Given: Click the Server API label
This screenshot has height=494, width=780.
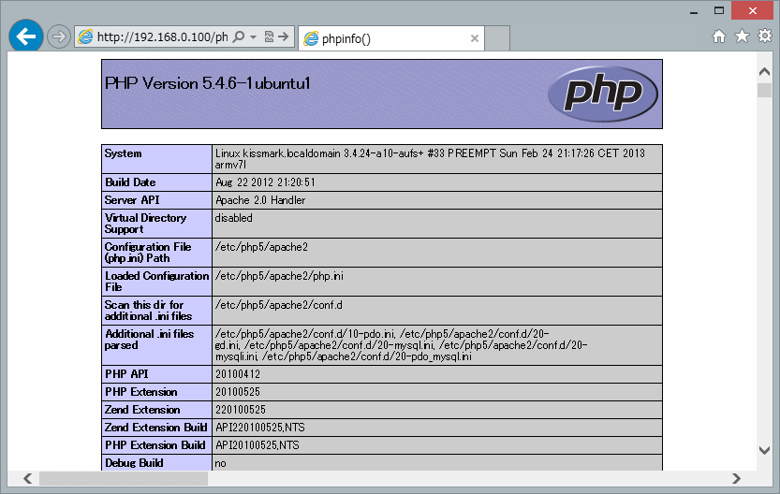Looking at the screenshot, I should (132, 200).
